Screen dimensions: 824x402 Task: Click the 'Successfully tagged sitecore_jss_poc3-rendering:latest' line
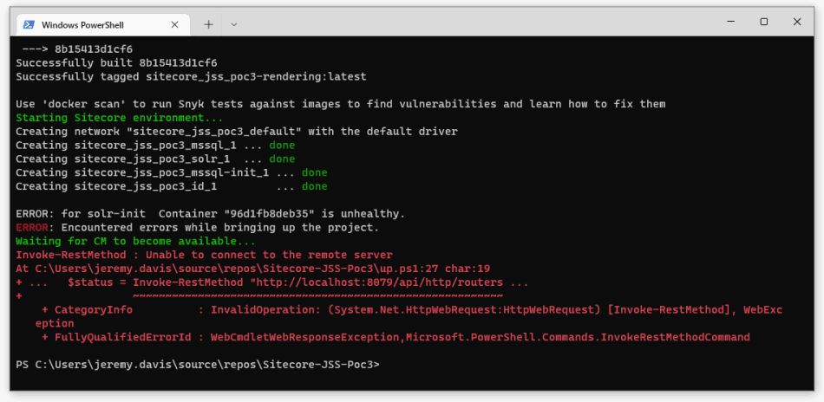point(192,76)
